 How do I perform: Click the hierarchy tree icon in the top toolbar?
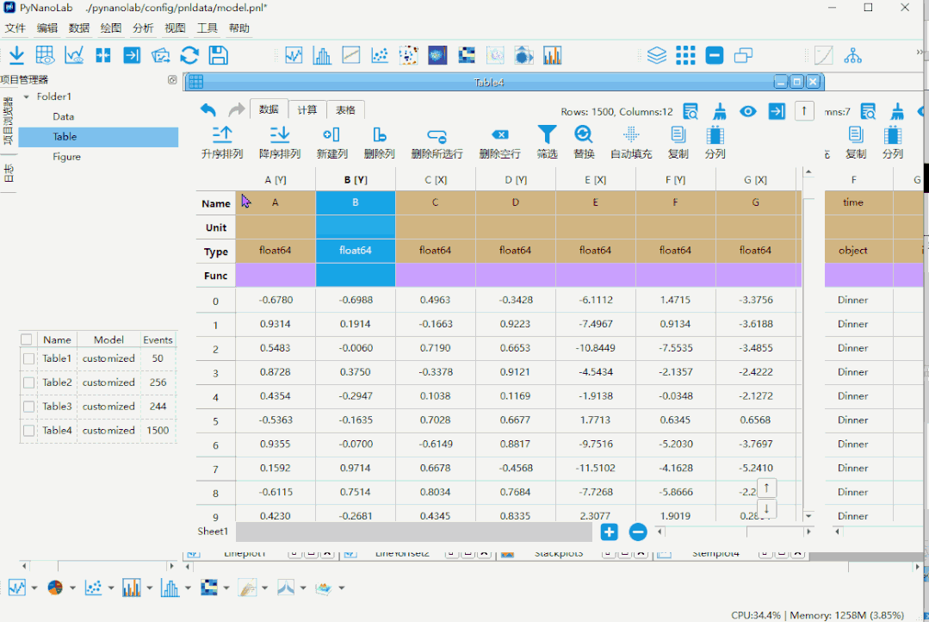coord(853,55)
